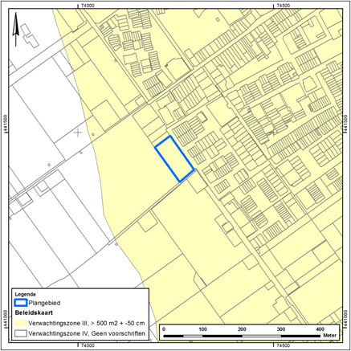Click the left '441000' coordinate label
The image size is (351, 351).
5,319
